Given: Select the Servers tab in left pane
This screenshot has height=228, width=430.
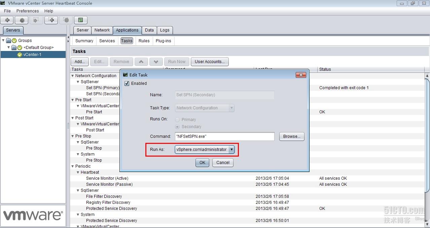Looking at the screenshot, I should [x=13, y=30].
